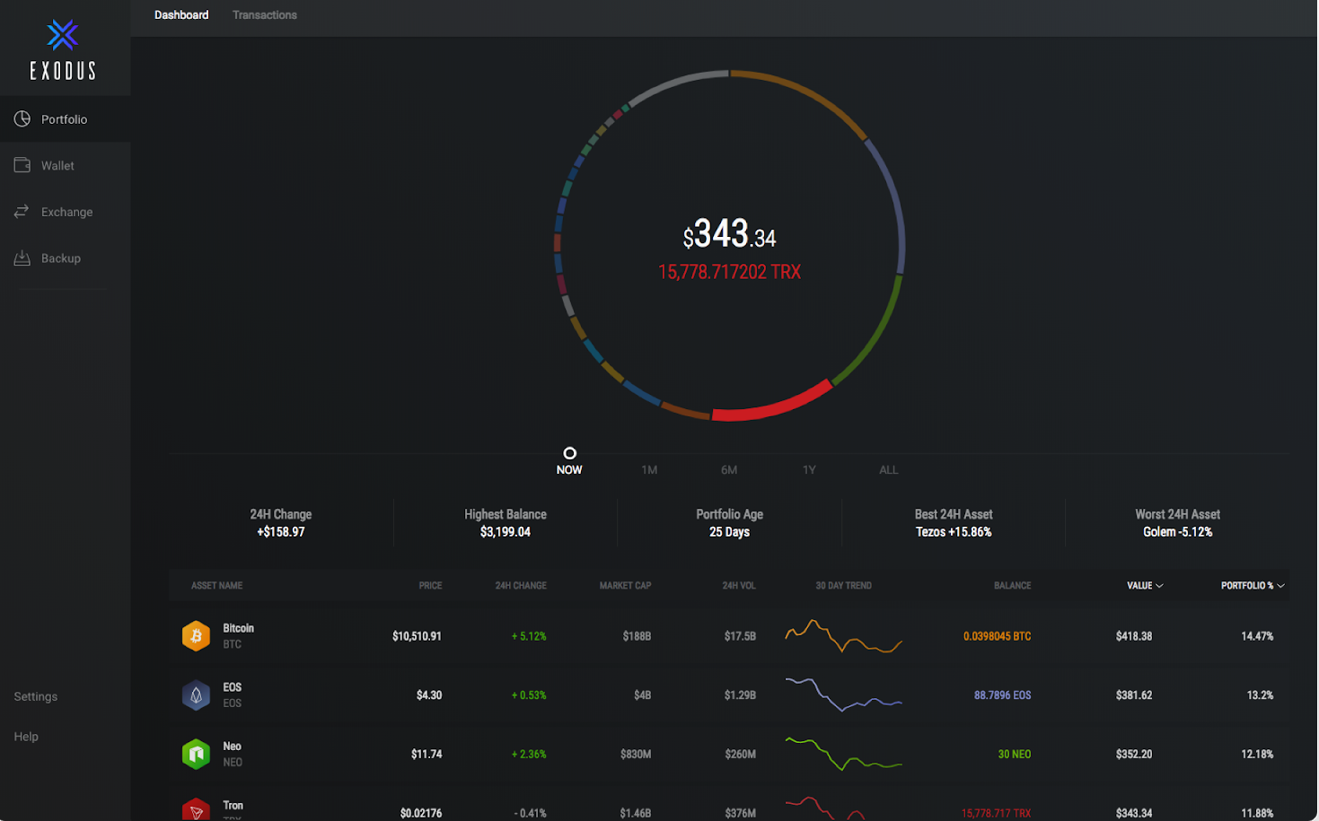Click the Highest Balance $3,199.04 stat

click(x=506, y=523)
